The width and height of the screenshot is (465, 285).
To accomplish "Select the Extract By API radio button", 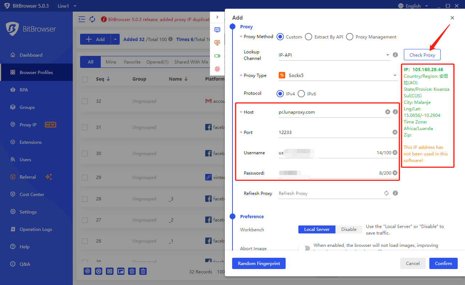I will [309, 37].
